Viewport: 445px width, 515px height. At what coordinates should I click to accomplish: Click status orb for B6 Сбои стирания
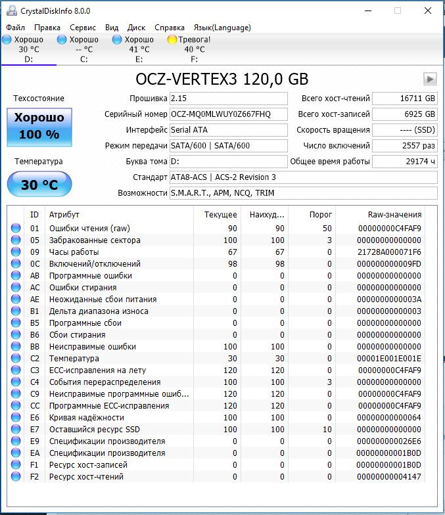(x=16, y=334)
